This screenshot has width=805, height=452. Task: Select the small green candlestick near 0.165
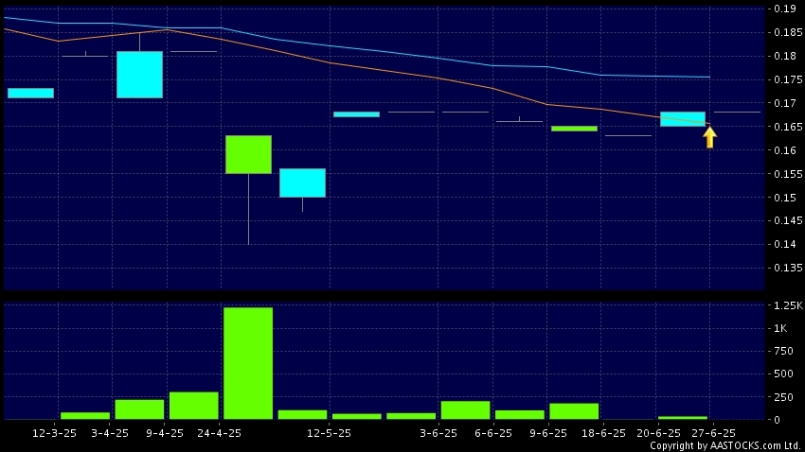click(574, 129)
